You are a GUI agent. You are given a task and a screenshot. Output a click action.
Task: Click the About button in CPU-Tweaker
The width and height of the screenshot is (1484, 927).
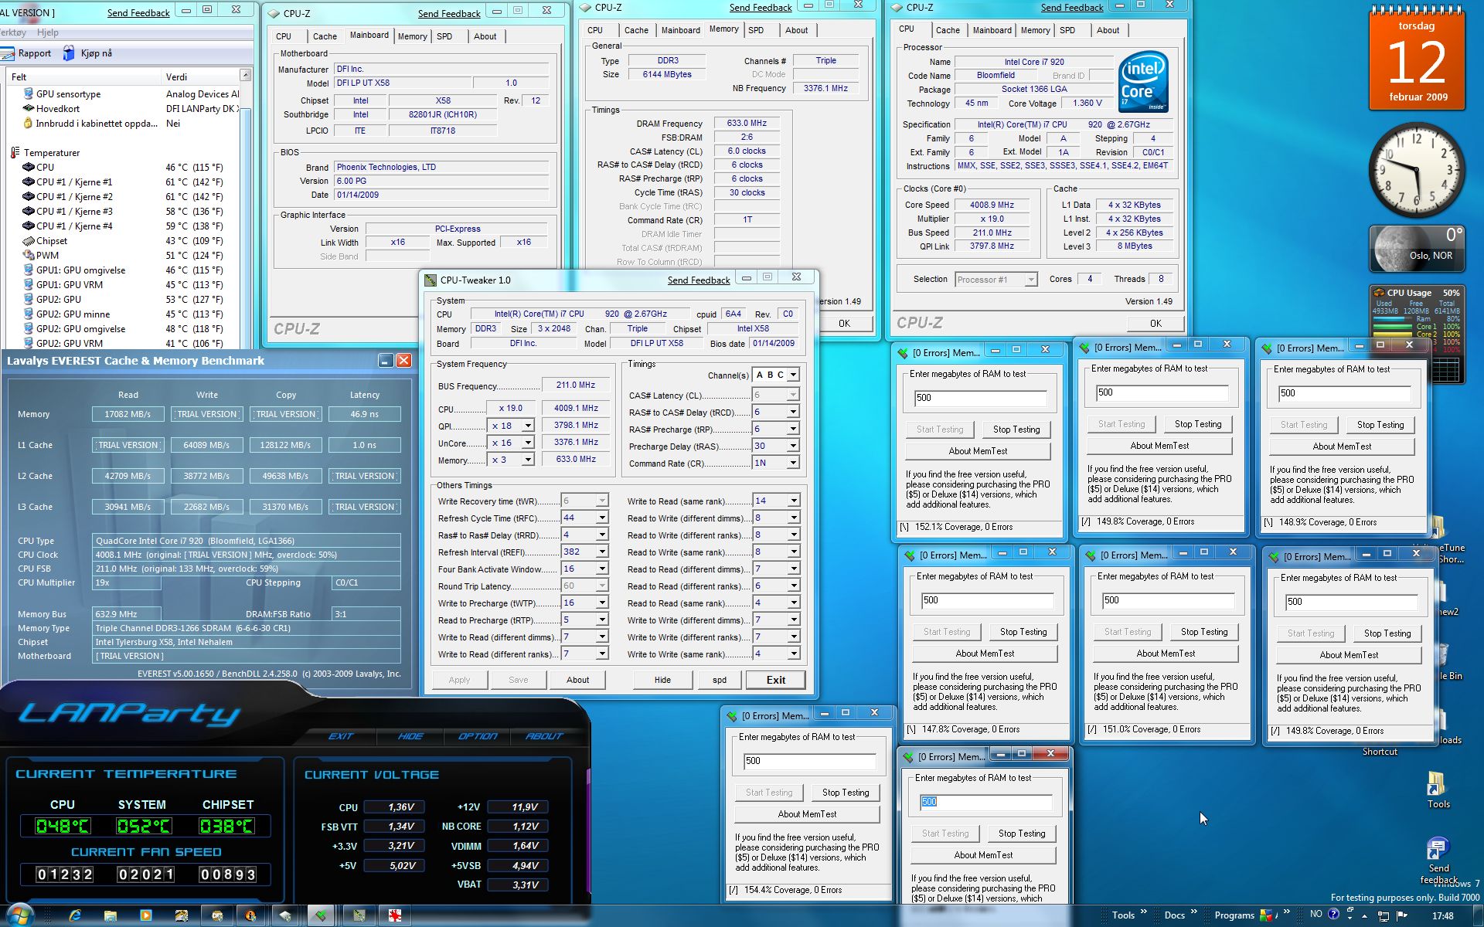(x=577, y=680)
